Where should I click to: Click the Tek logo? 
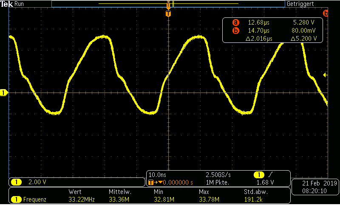6,4
